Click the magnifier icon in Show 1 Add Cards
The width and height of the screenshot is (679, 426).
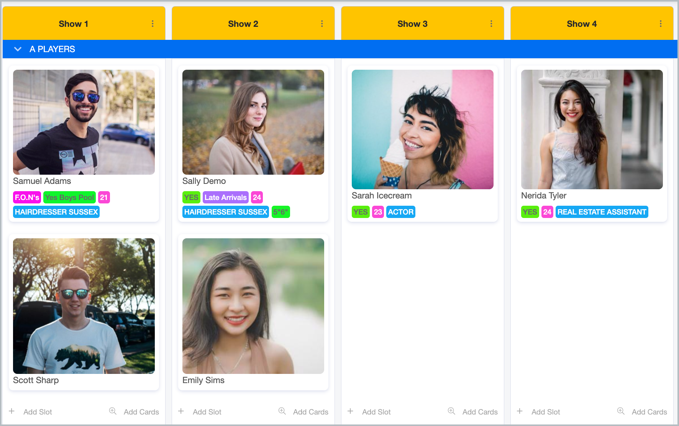113,411
